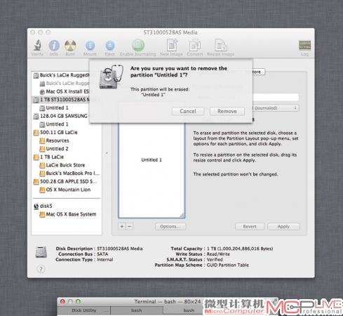343x316 pixels.
Task: Click the Apply button
Action: (283, 226)
